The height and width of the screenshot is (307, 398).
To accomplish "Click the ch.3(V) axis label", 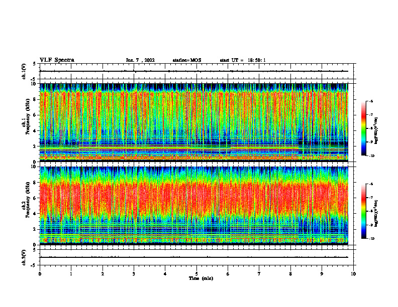I will [x=24, y=258].
